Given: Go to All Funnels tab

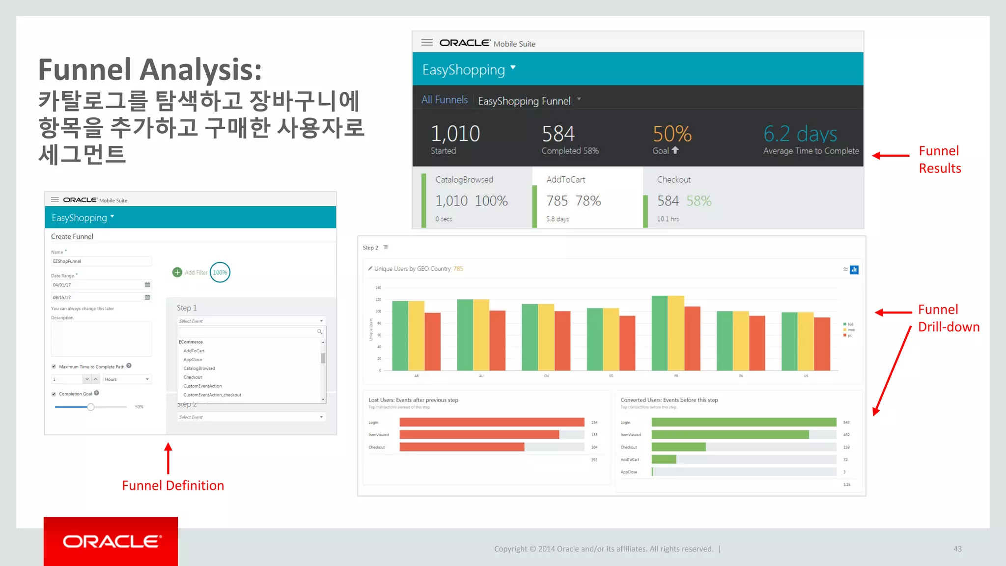Looking at the screenshot, I should (444, 100).
